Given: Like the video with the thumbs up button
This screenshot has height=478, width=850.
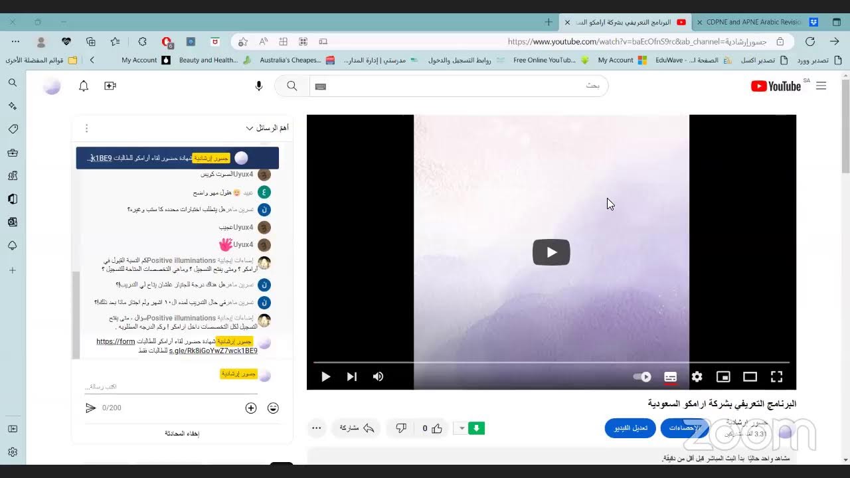Looking at the screenshot, I should 431,428.
